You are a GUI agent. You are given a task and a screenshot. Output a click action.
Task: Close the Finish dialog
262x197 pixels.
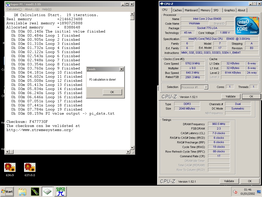click(122, 69)
